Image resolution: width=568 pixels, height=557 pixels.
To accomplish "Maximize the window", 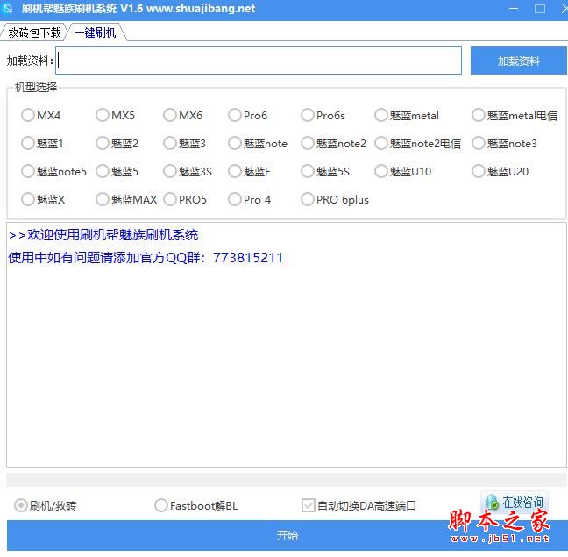I will [540, 9].
